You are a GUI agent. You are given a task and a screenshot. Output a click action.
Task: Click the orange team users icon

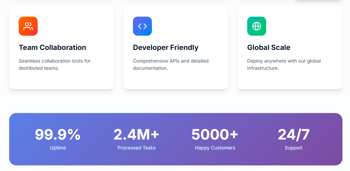pos(28,26)
